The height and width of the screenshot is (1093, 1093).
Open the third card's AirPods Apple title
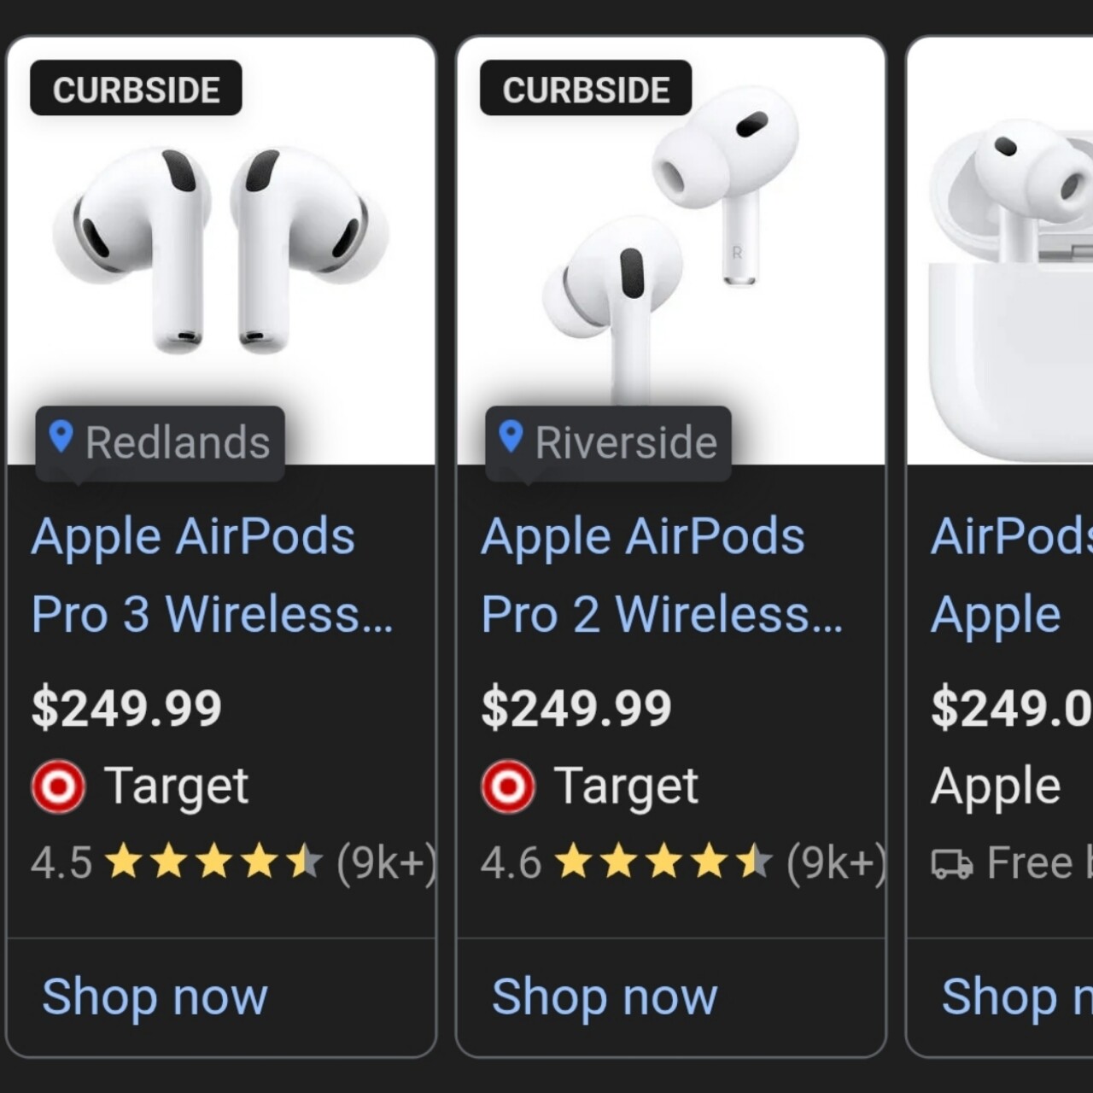pos(1008,575)
